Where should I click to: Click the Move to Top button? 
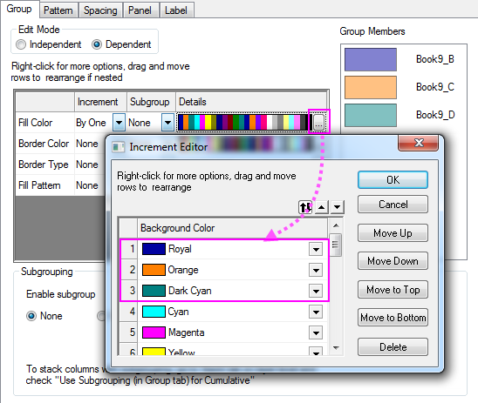[x=393, y=290]
